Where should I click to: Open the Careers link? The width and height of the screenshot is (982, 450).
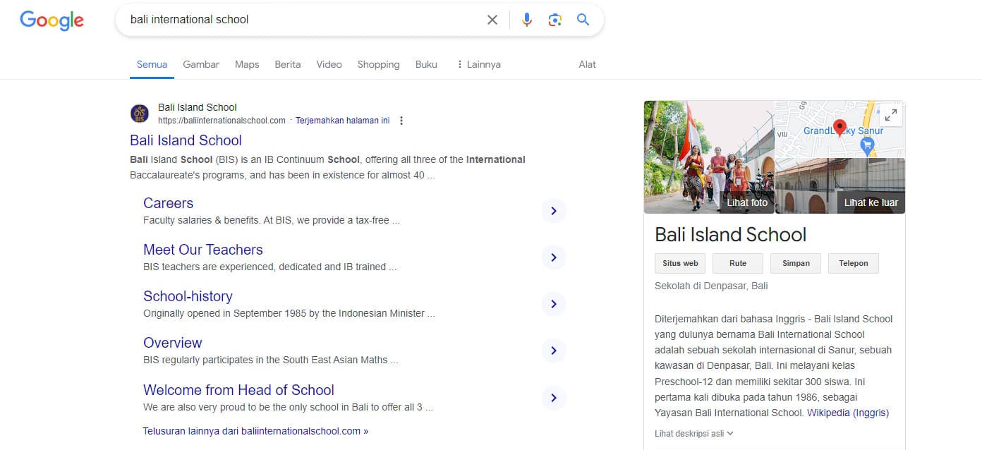coord(168,203)
